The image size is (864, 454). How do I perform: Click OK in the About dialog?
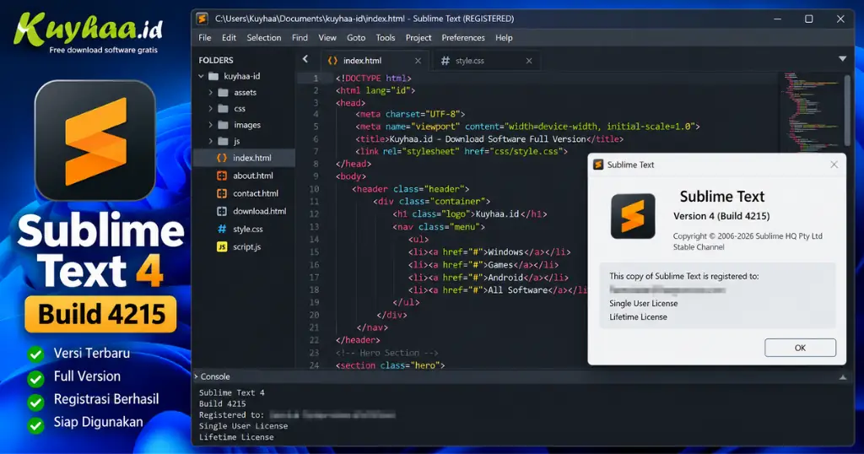click(800, 348)
